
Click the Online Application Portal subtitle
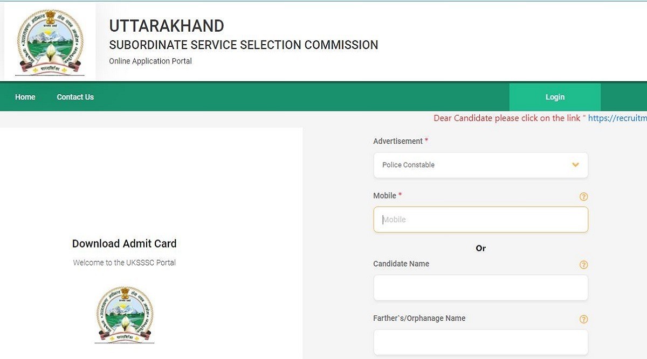[150, 61]
